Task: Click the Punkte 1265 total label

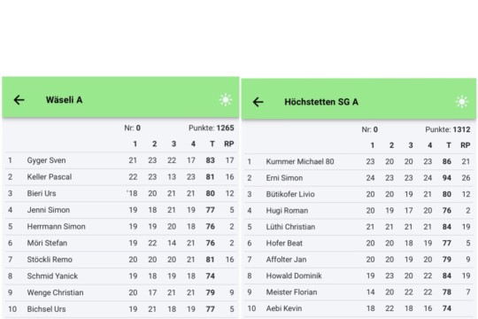Action: point(212,128)
